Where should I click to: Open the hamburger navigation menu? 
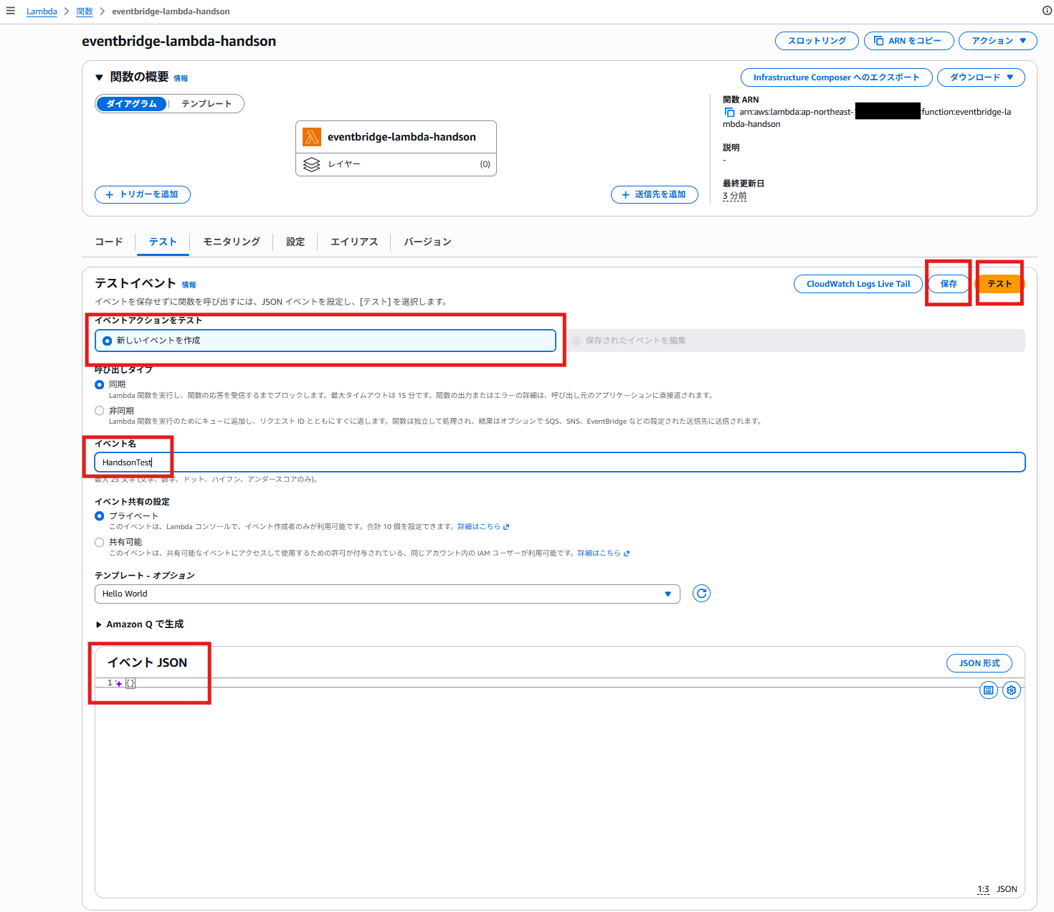11,11
